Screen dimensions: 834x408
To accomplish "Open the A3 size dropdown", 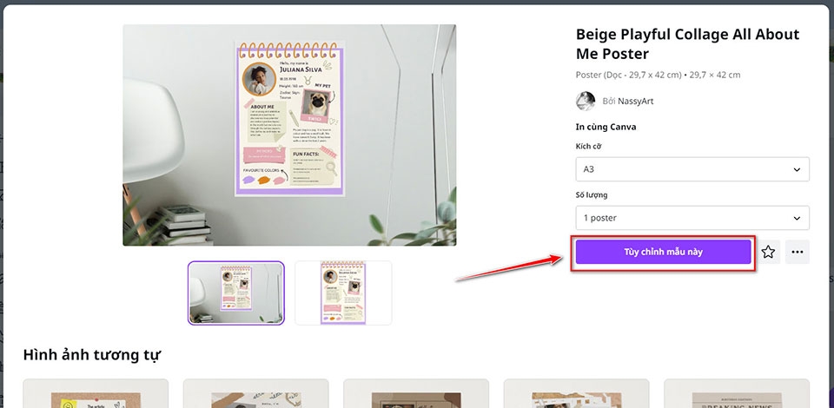I will [x=692, y=169].
